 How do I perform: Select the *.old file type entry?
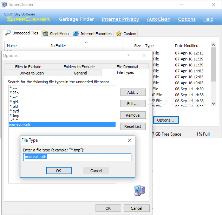pyautogui.click(x=62, y=106)
